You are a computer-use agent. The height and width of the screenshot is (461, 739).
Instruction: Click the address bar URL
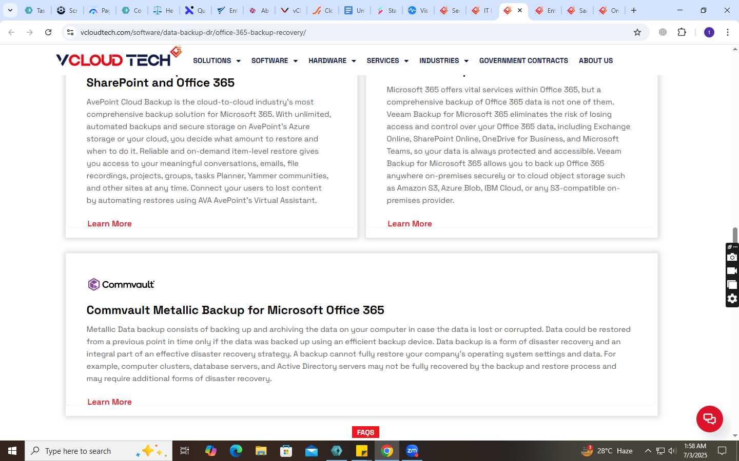193,32
